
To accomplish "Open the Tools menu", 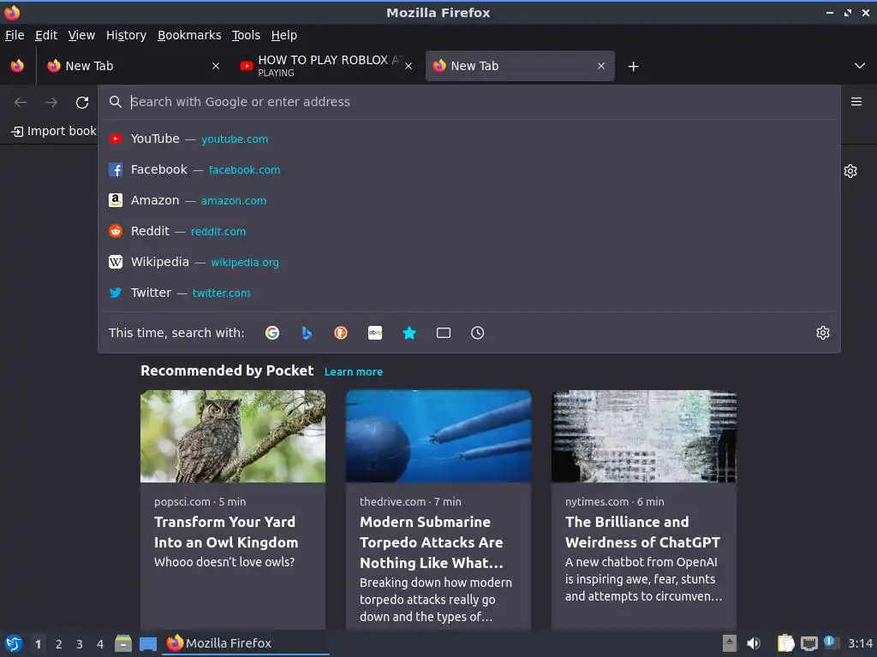I will coord(246,35).
